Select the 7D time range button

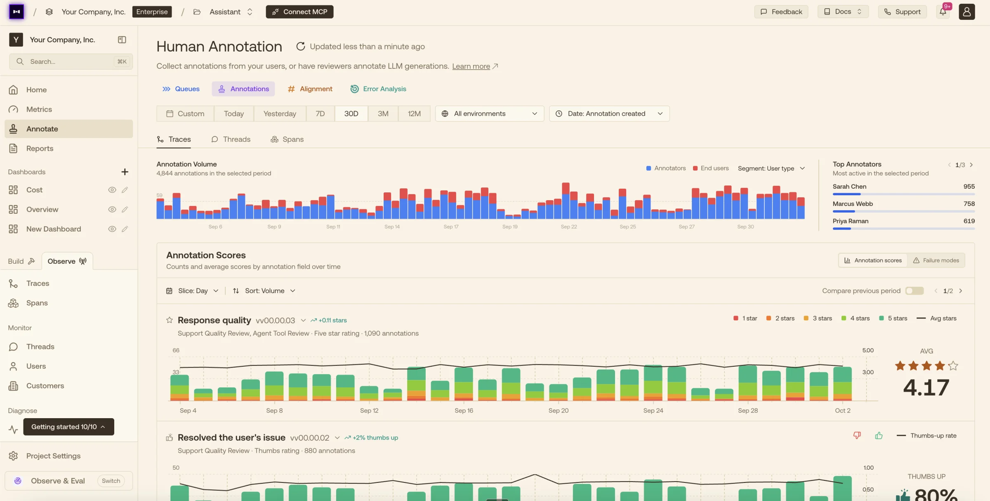(320, 114)
